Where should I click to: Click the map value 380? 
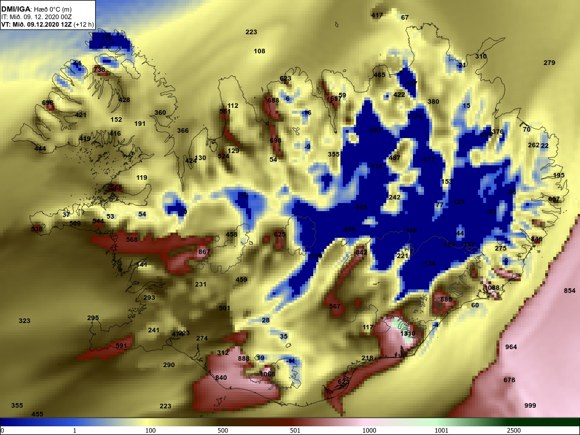click(x=433, y=101)
